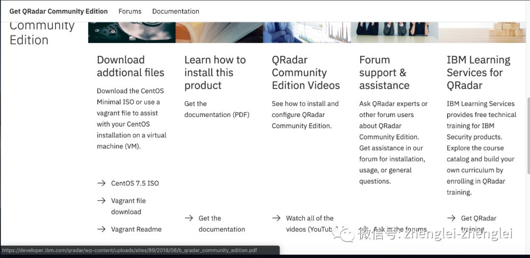
Task: Click 'IBM Learning Services provides free' paragraph
Action: tap(481, 148)
